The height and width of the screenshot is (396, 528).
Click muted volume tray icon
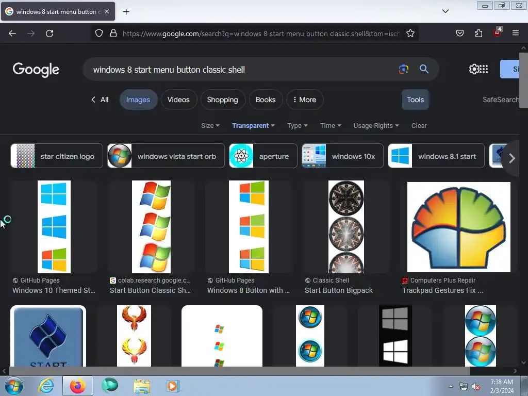476,387
